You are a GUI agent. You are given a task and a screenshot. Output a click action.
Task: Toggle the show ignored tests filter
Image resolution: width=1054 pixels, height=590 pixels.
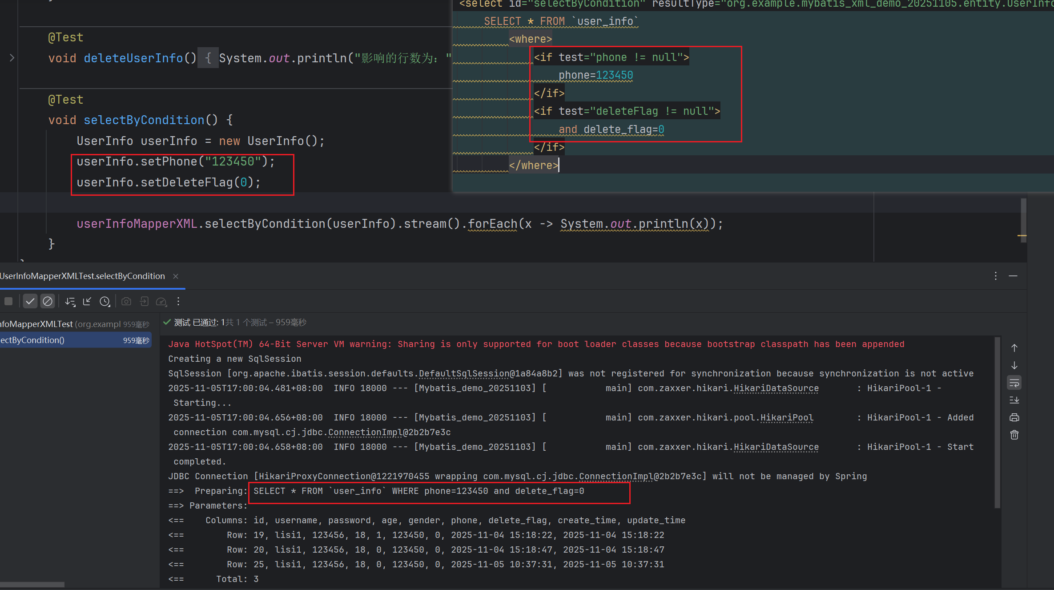point(47,301)
